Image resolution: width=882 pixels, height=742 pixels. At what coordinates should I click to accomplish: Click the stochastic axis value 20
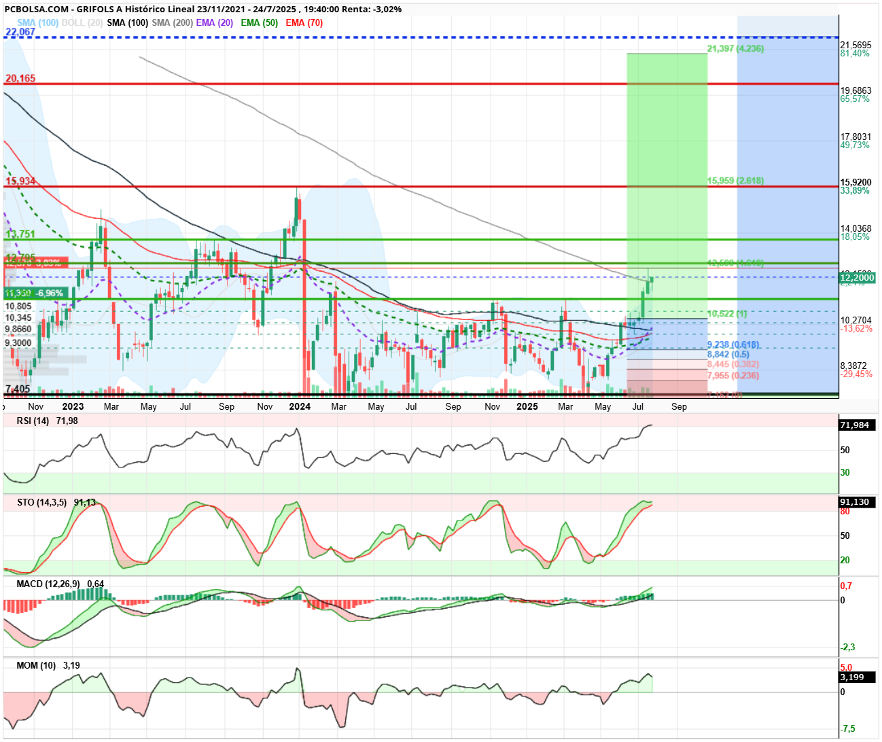845,560
